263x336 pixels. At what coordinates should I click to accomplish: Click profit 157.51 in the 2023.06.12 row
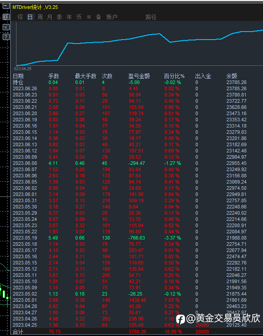click(x=136, y=151)
